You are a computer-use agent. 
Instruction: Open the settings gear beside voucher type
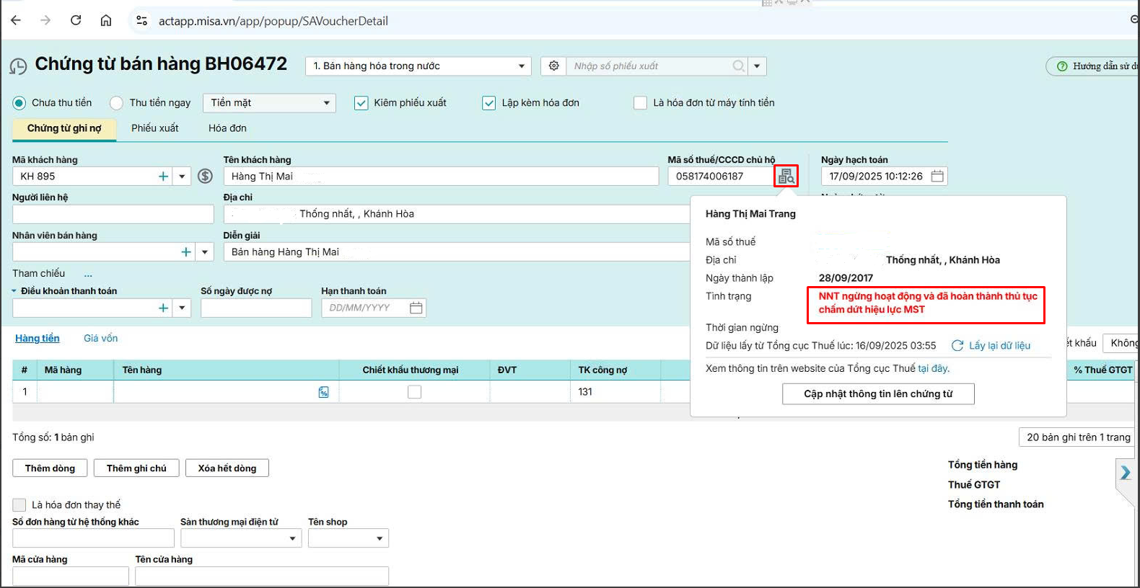[553, 66]
